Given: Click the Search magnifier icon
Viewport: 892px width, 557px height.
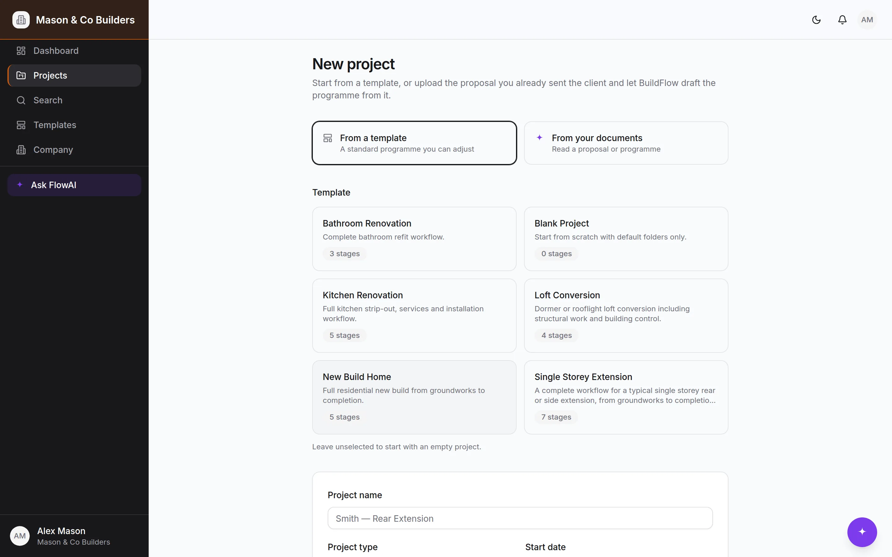Looking at the screenshot, I should tap(21, 100).
